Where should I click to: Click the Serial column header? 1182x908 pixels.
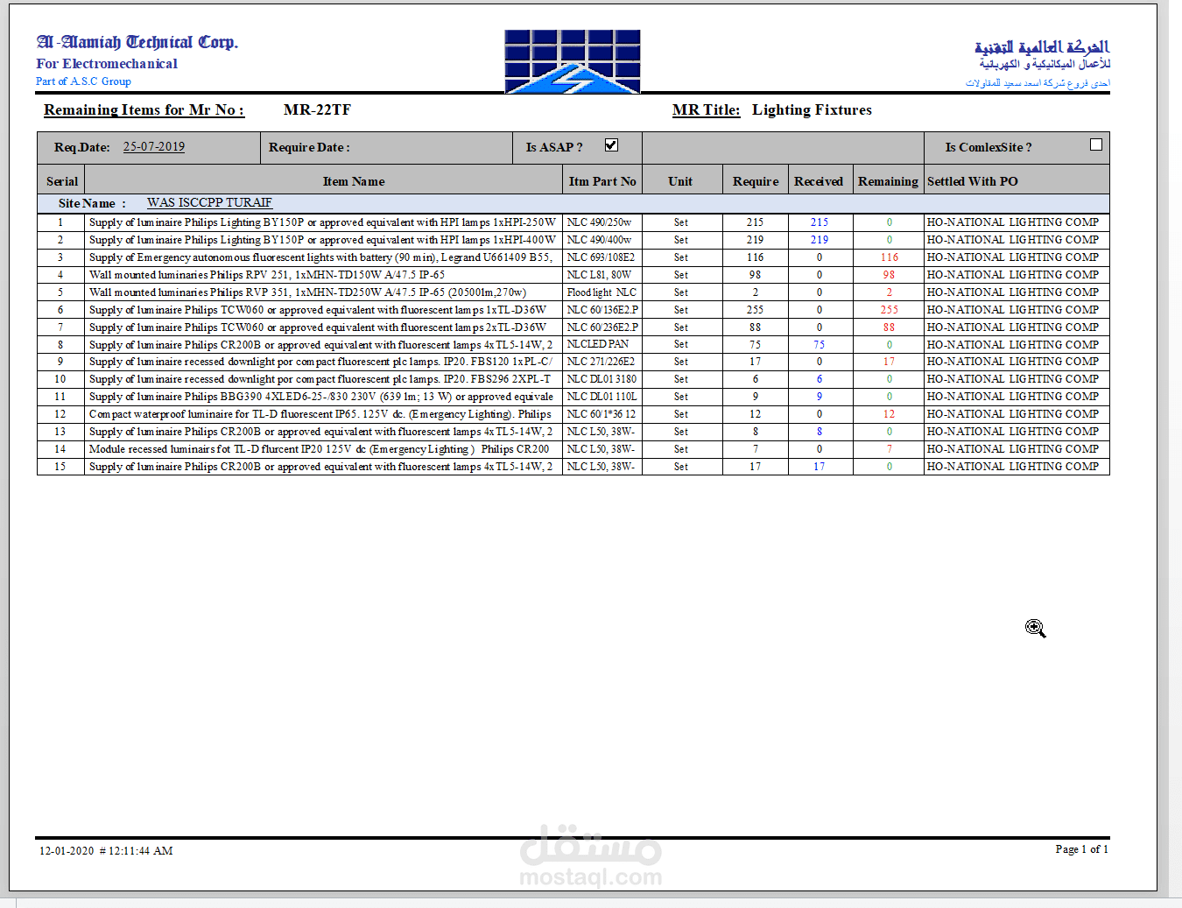coord(62,181)
